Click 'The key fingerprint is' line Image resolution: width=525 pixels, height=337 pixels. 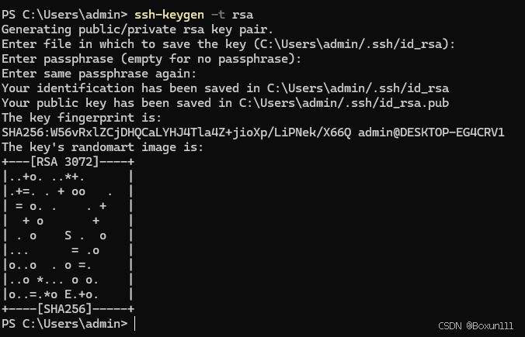click(x=82, y=118)
